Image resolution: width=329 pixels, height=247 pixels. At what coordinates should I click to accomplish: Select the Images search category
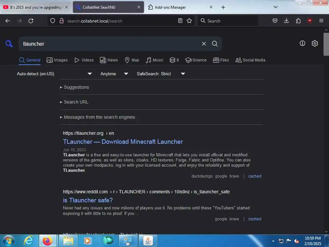57,60
